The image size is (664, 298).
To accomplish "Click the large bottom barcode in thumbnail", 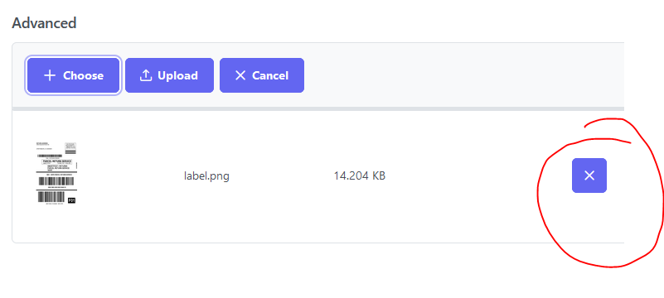I will click(51, 197).
